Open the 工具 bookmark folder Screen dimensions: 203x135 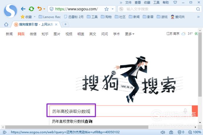pyautogui.click(x=92, y=17)
